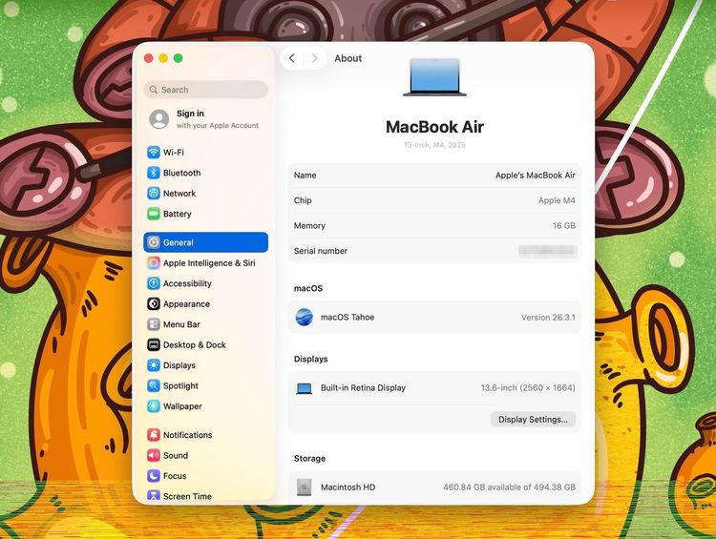Click the 16 GB memory value
Screen dimensions: 716x539
564,226
